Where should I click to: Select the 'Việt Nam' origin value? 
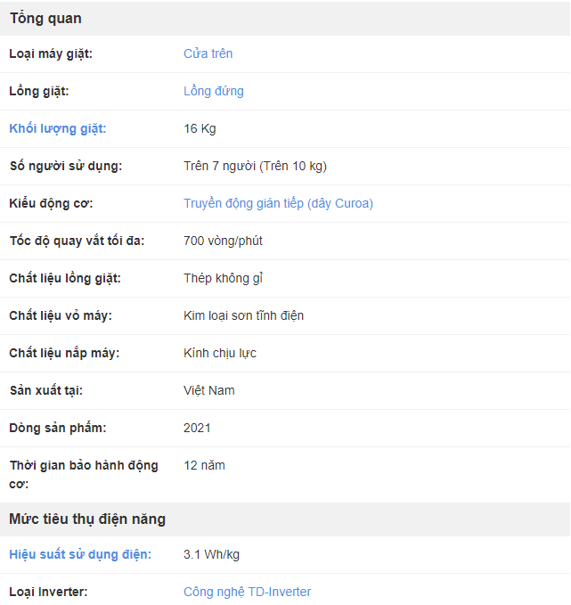tap(208, 390)
